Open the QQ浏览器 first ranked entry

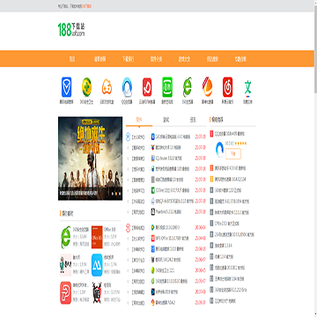click(230, 134)
